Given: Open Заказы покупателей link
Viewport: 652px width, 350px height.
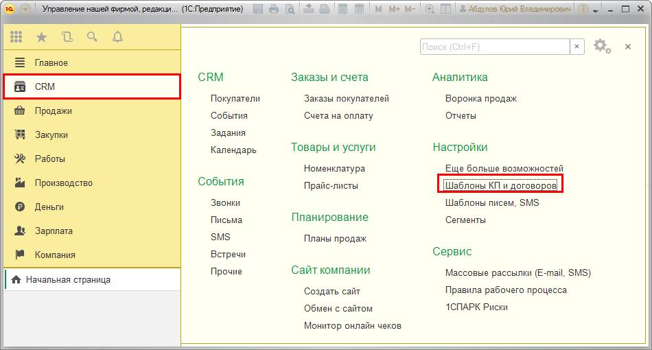Looking at the screenshot, I should 347,99.
